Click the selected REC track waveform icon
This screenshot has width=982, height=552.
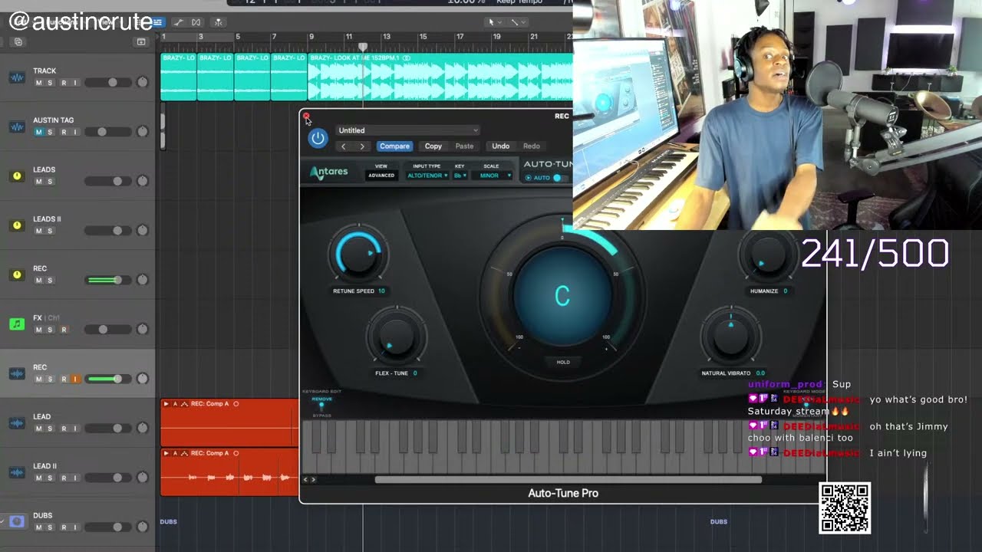17,373
